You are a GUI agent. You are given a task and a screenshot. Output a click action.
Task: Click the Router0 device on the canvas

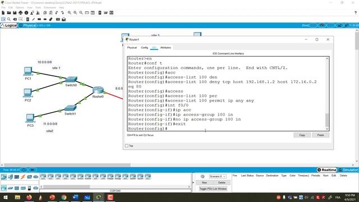pos(98,90)
